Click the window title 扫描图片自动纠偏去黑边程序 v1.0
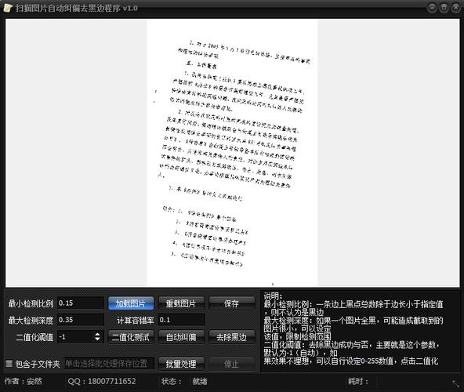 [77, 8]
